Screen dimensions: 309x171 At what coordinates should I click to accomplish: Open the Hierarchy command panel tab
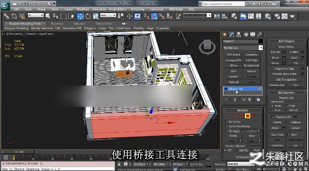tap(239, 34)
